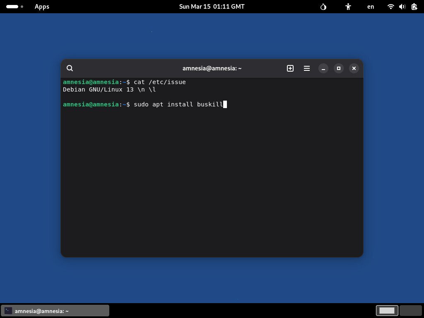Click the Wi-Fi icon in the top bar
This screenshot has width=424, height=318.
(x=390, y=7)
